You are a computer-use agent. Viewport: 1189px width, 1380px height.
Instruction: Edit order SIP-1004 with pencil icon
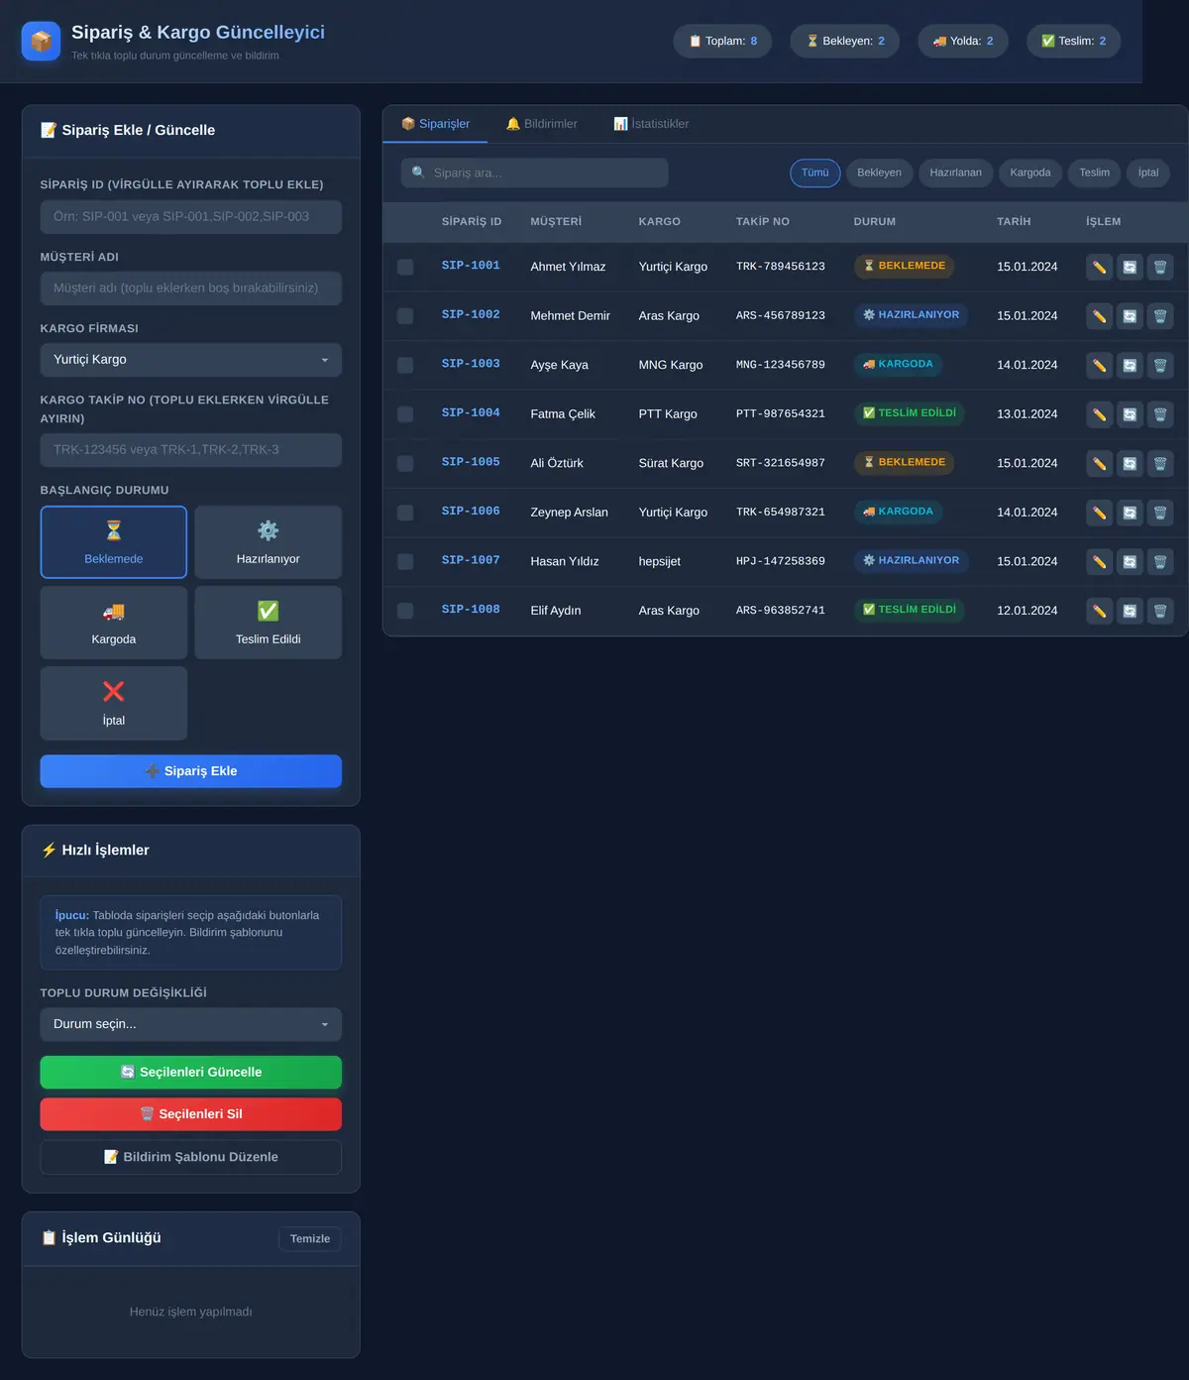(x=1099, y=414)
